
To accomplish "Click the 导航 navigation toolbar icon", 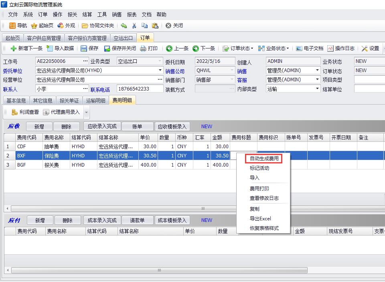I will [13, 26].
